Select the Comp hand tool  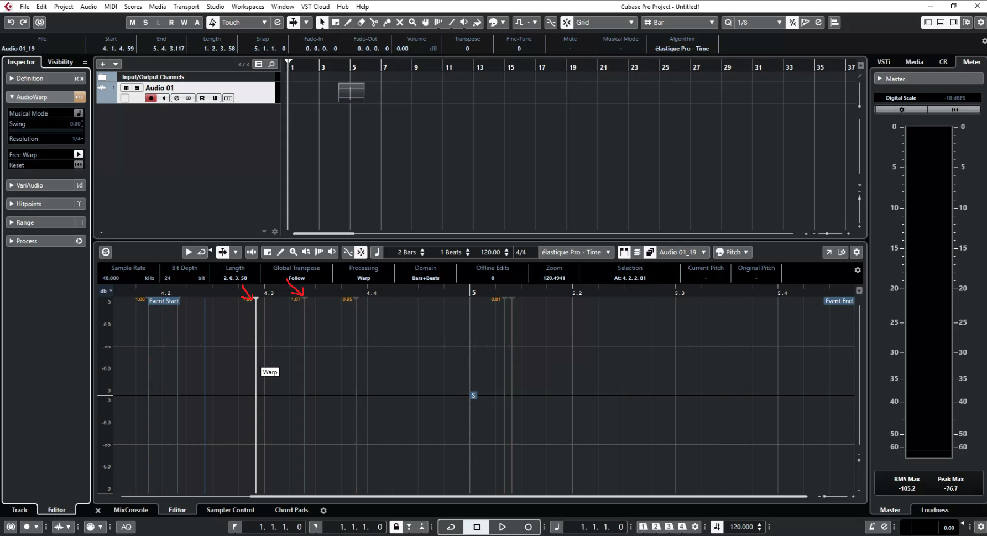[x=425, y=22]
